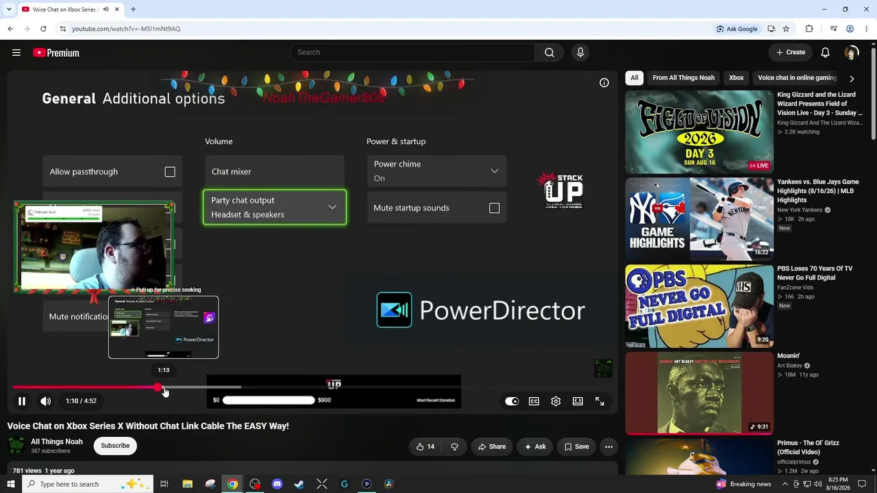
Task: Click the Create button
Action: (x=791, y=53)
